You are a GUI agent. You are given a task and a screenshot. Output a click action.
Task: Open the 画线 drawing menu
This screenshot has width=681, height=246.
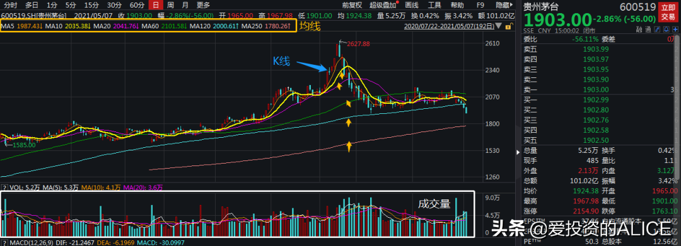tap(412, 5)
